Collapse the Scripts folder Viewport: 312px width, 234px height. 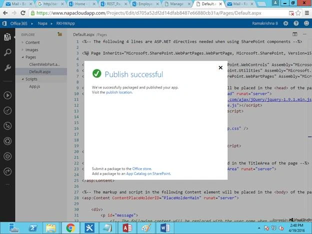coord(22,79)
